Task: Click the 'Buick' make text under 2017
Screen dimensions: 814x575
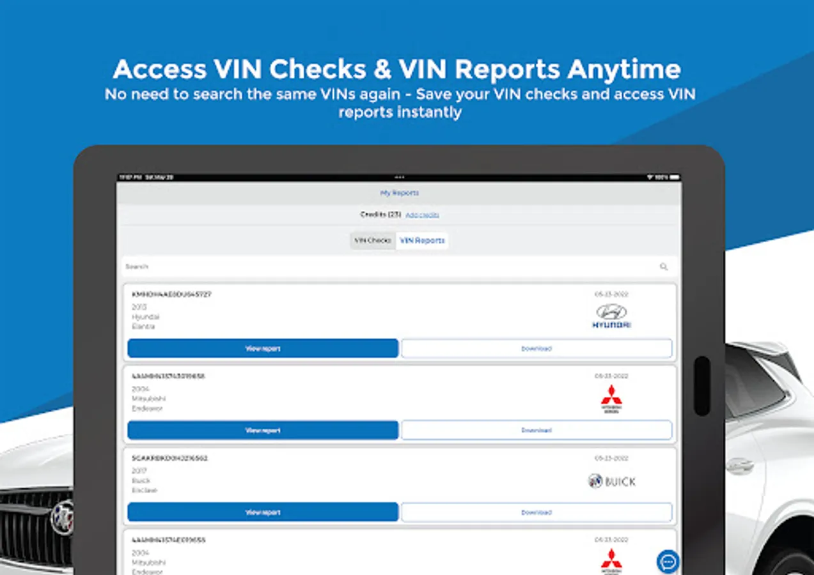Action: click(141, 480)
